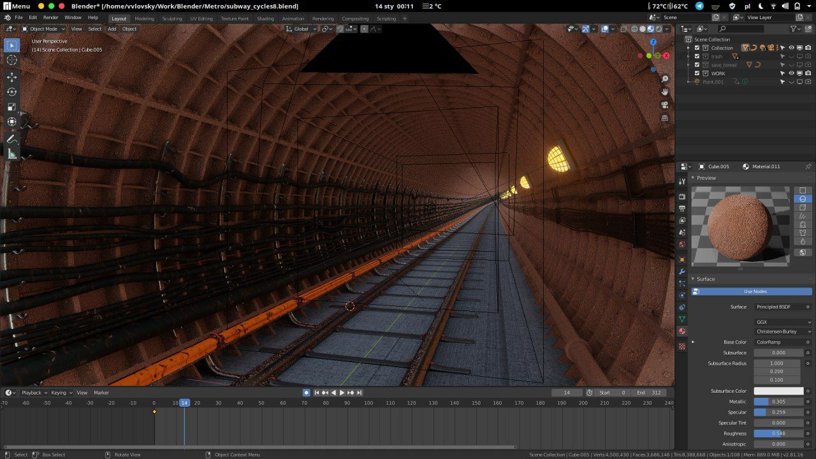Viewport: 816px width, 459px height.
Task: Open the Output properties tab
Action: tap(681, 208)
